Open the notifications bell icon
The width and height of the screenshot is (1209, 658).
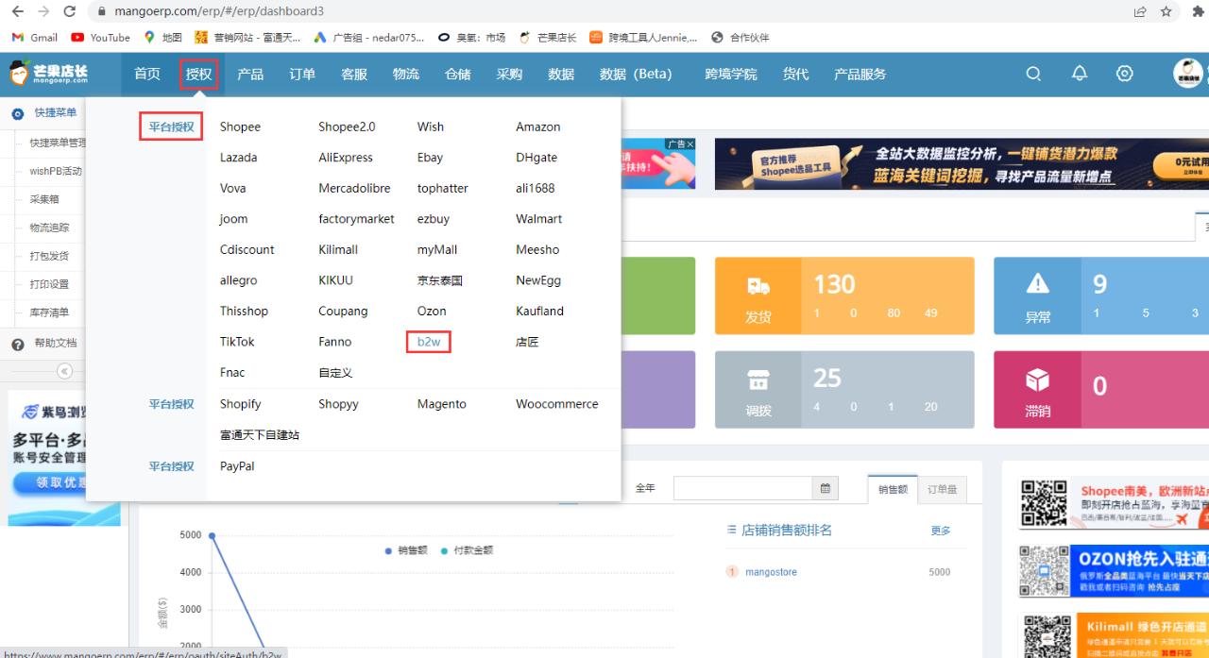pyautogui.click(x=1079, y=73)
